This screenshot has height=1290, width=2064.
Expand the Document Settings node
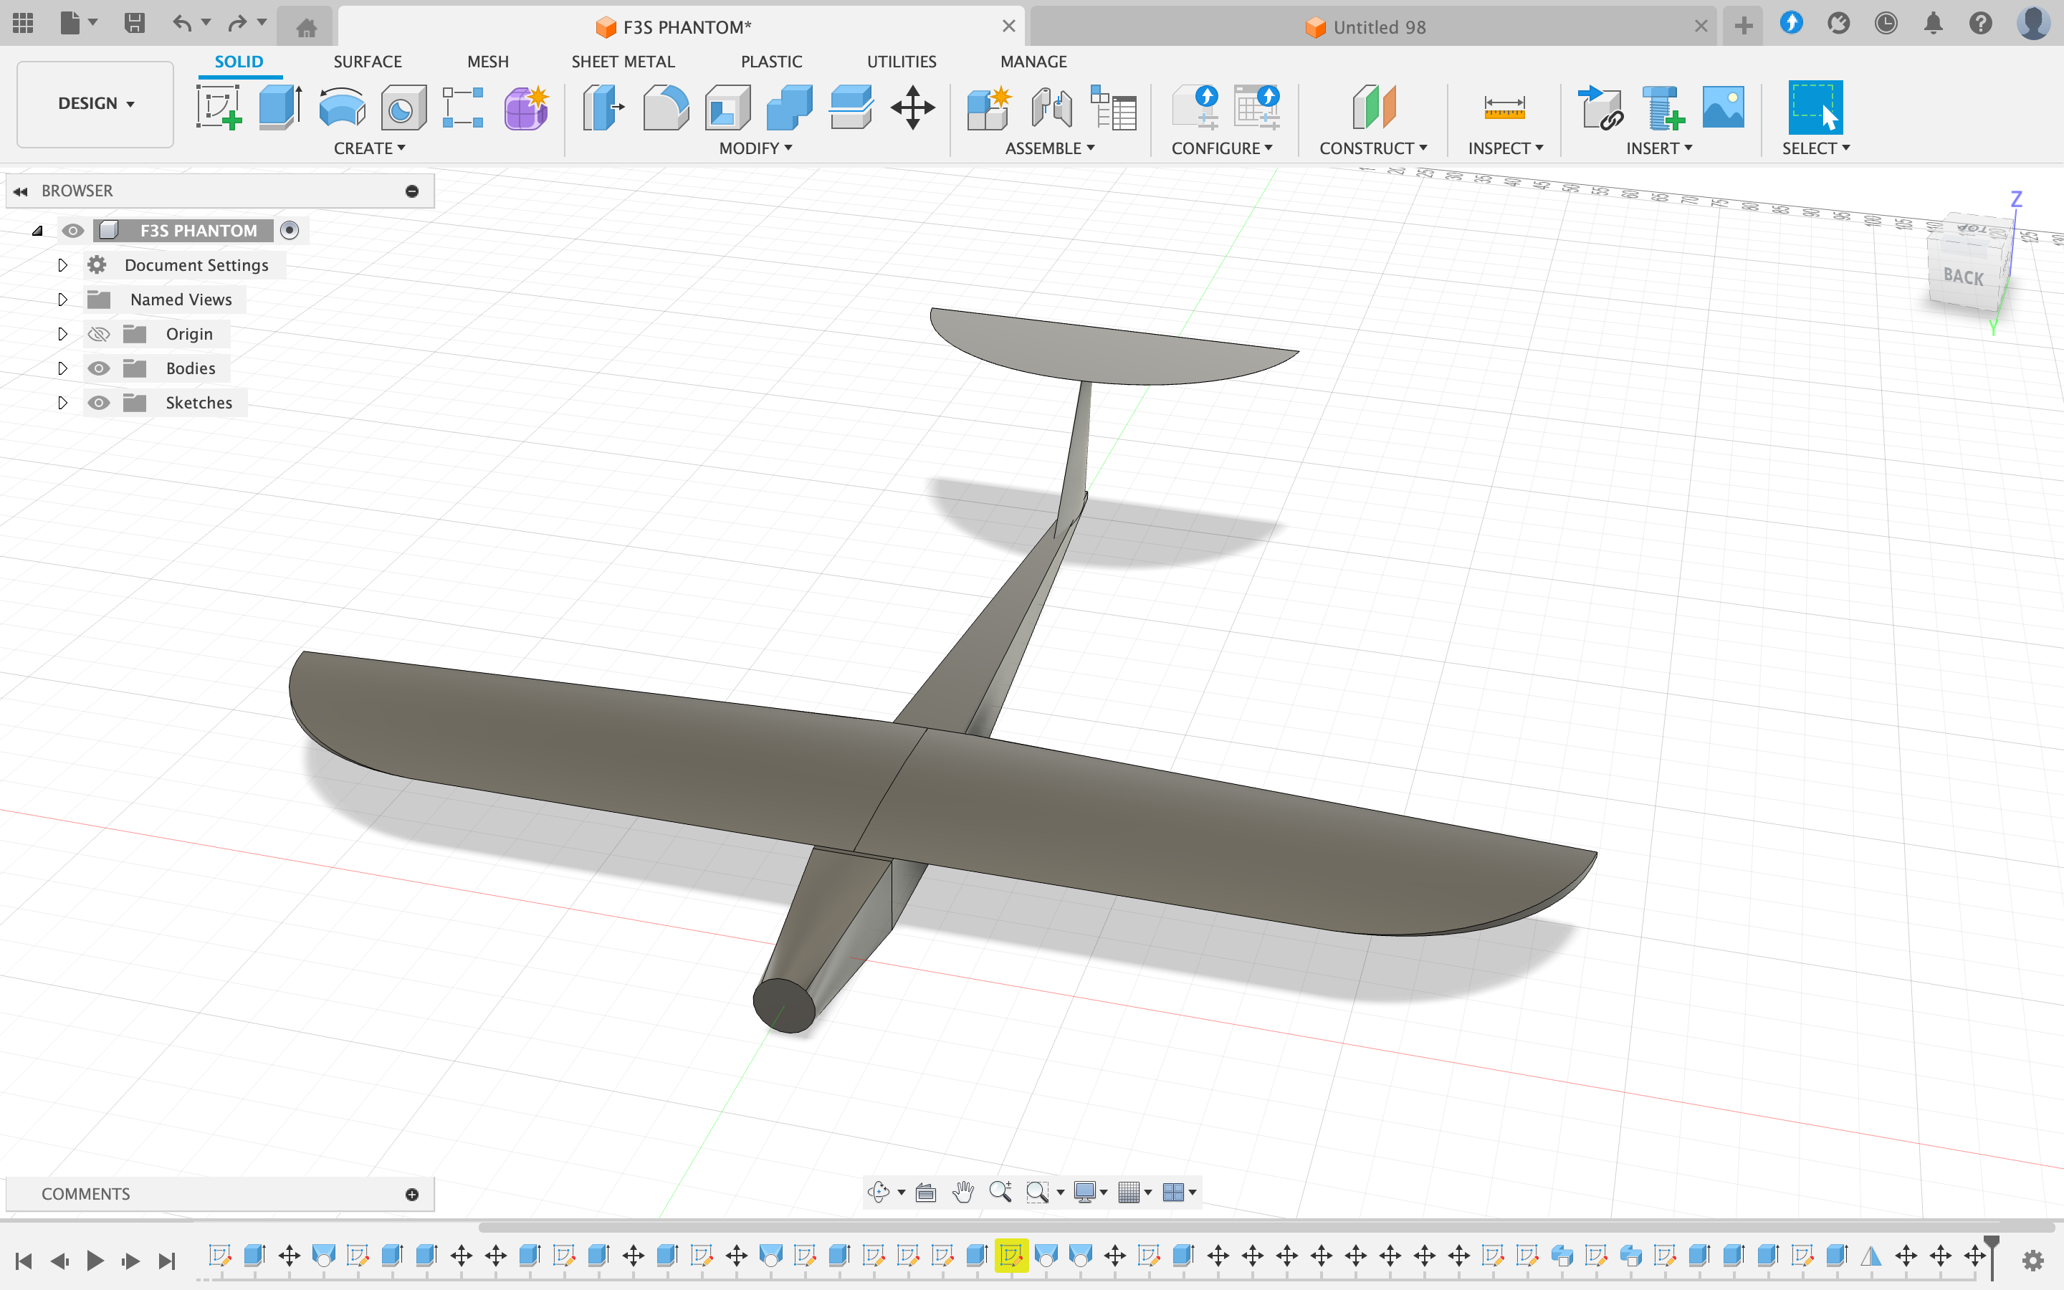(x=62, y=264)
